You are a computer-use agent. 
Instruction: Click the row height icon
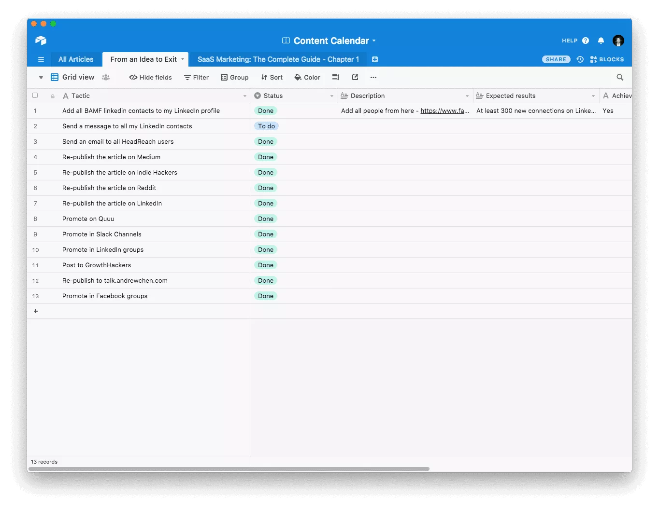336,77
